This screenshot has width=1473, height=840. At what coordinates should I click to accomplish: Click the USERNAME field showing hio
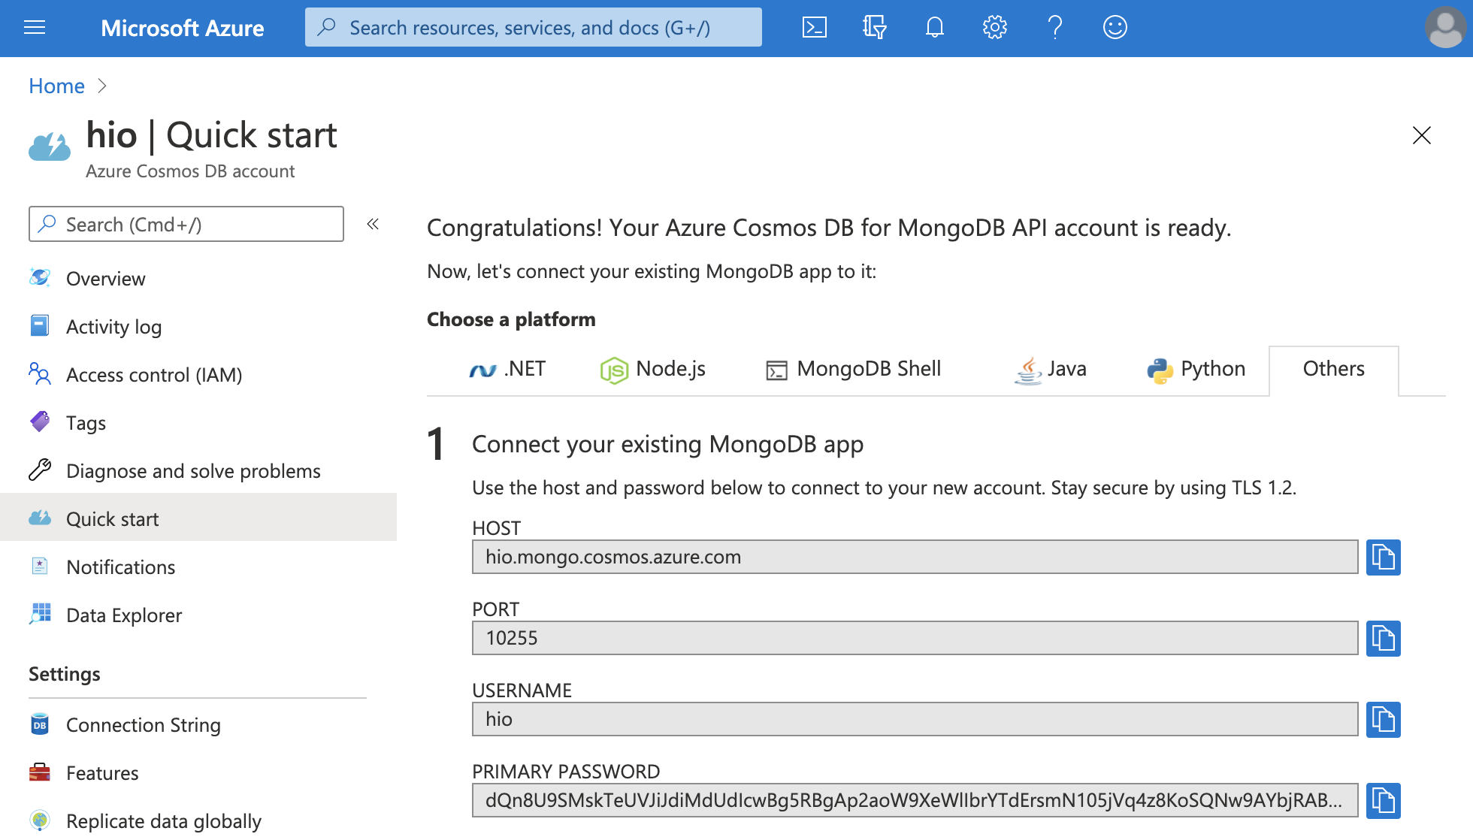click(x=915, y=719)
